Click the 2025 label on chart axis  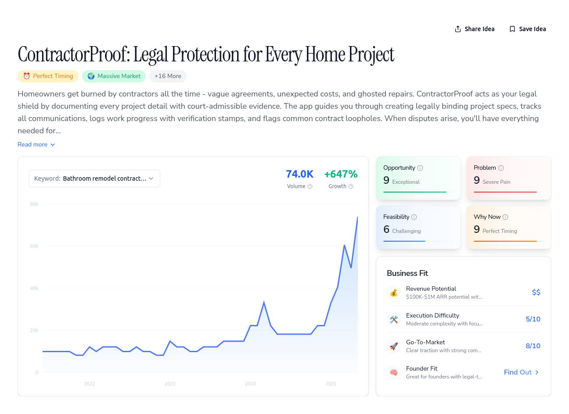(331, 384)
